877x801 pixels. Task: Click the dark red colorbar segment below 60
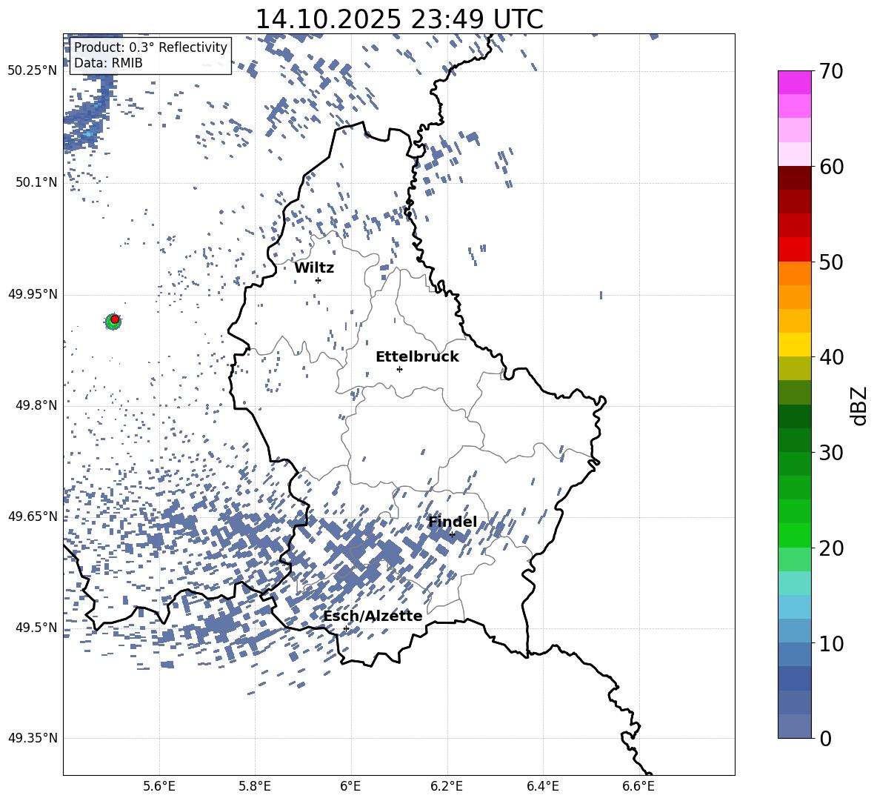click(x=794, y=178)
